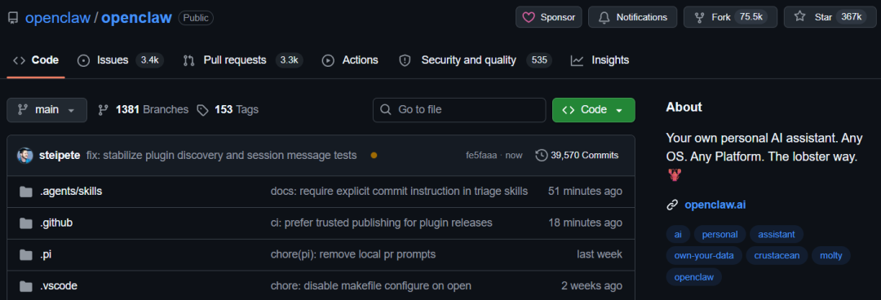Viewport: 881px width, 300px height.
Task: Open the steipete author link
Action: coord(60,156)
